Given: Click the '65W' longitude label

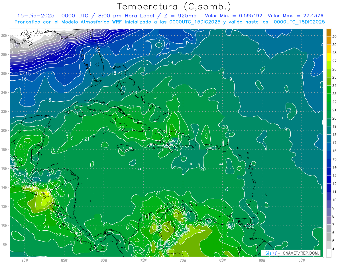Looking at the screenshot, I should [x=223, y=260].
